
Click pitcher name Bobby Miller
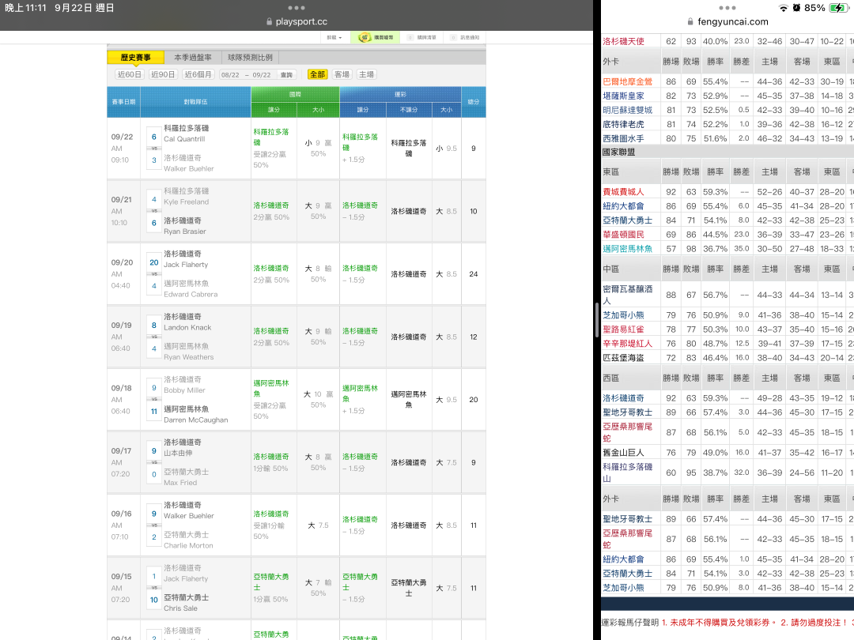click(184, 390)
